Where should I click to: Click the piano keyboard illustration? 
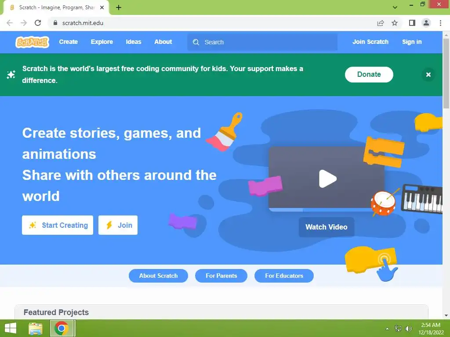coord(422,199)
